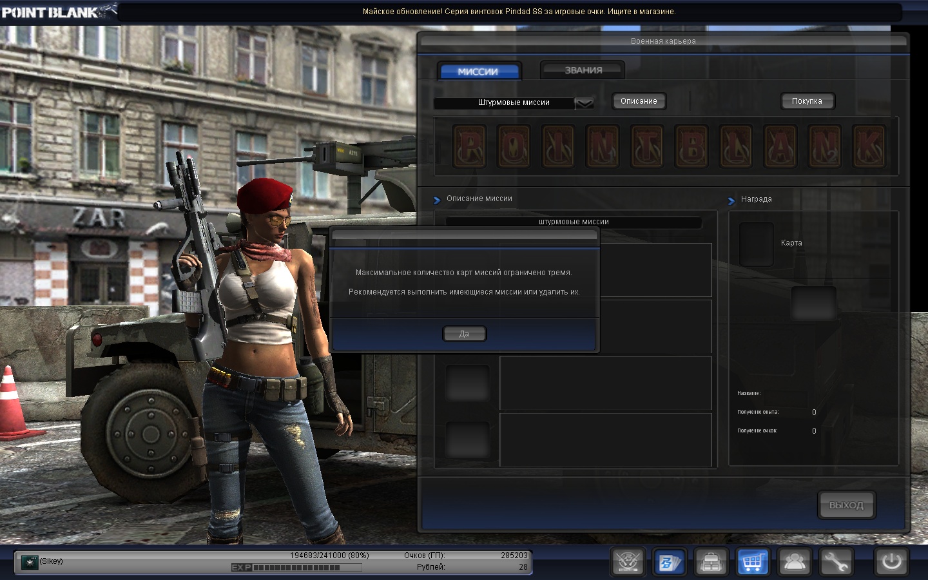This screenshot has height=580, width=928.
Task: Click the Рекомендуется выполнить миссии message line
Action: coord(464,292)
